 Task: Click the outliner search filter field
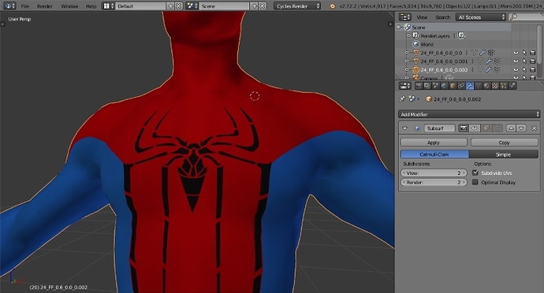(x=526, y=17)
